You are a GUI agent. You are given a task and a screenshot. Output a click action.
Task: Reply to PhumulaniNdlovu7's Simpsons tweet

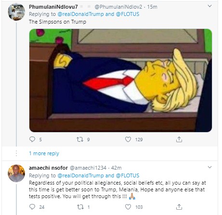32,139
